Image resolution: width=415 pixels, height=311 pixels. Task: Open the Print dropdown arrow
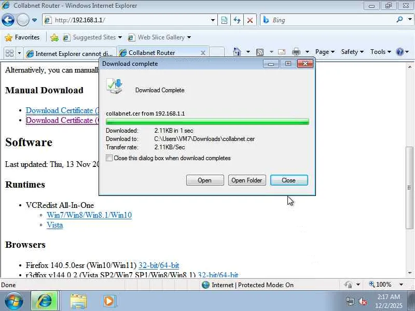point(307,52)
